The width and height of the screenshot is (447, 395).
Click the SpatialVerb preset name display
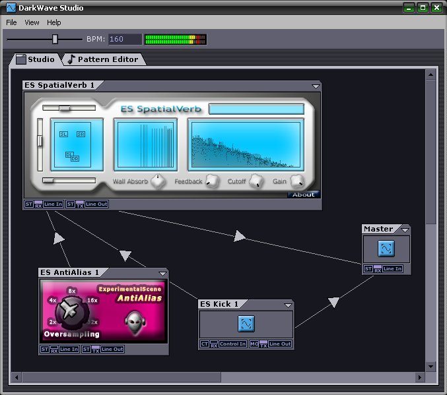point(256,109)
